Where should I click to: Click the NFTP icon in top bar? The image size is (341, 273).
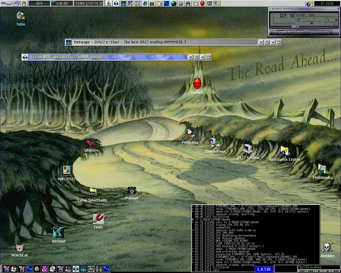click(138, 4)
